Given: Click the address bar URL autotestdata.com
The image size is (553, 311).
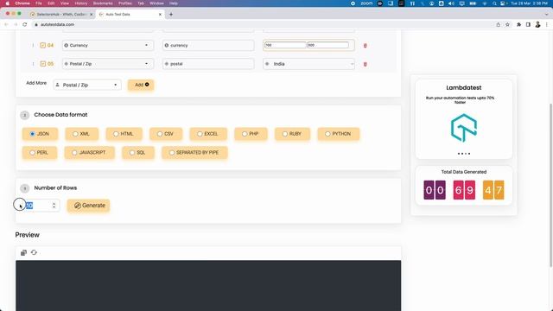Looking at the screenshot, I should 57,24.
